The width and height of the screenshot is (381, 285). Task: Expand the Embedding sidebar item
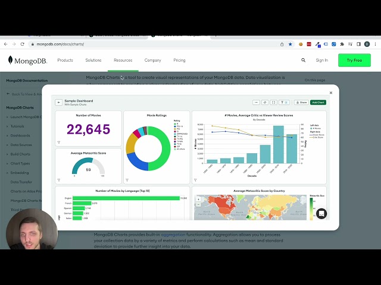click(17, 173)
